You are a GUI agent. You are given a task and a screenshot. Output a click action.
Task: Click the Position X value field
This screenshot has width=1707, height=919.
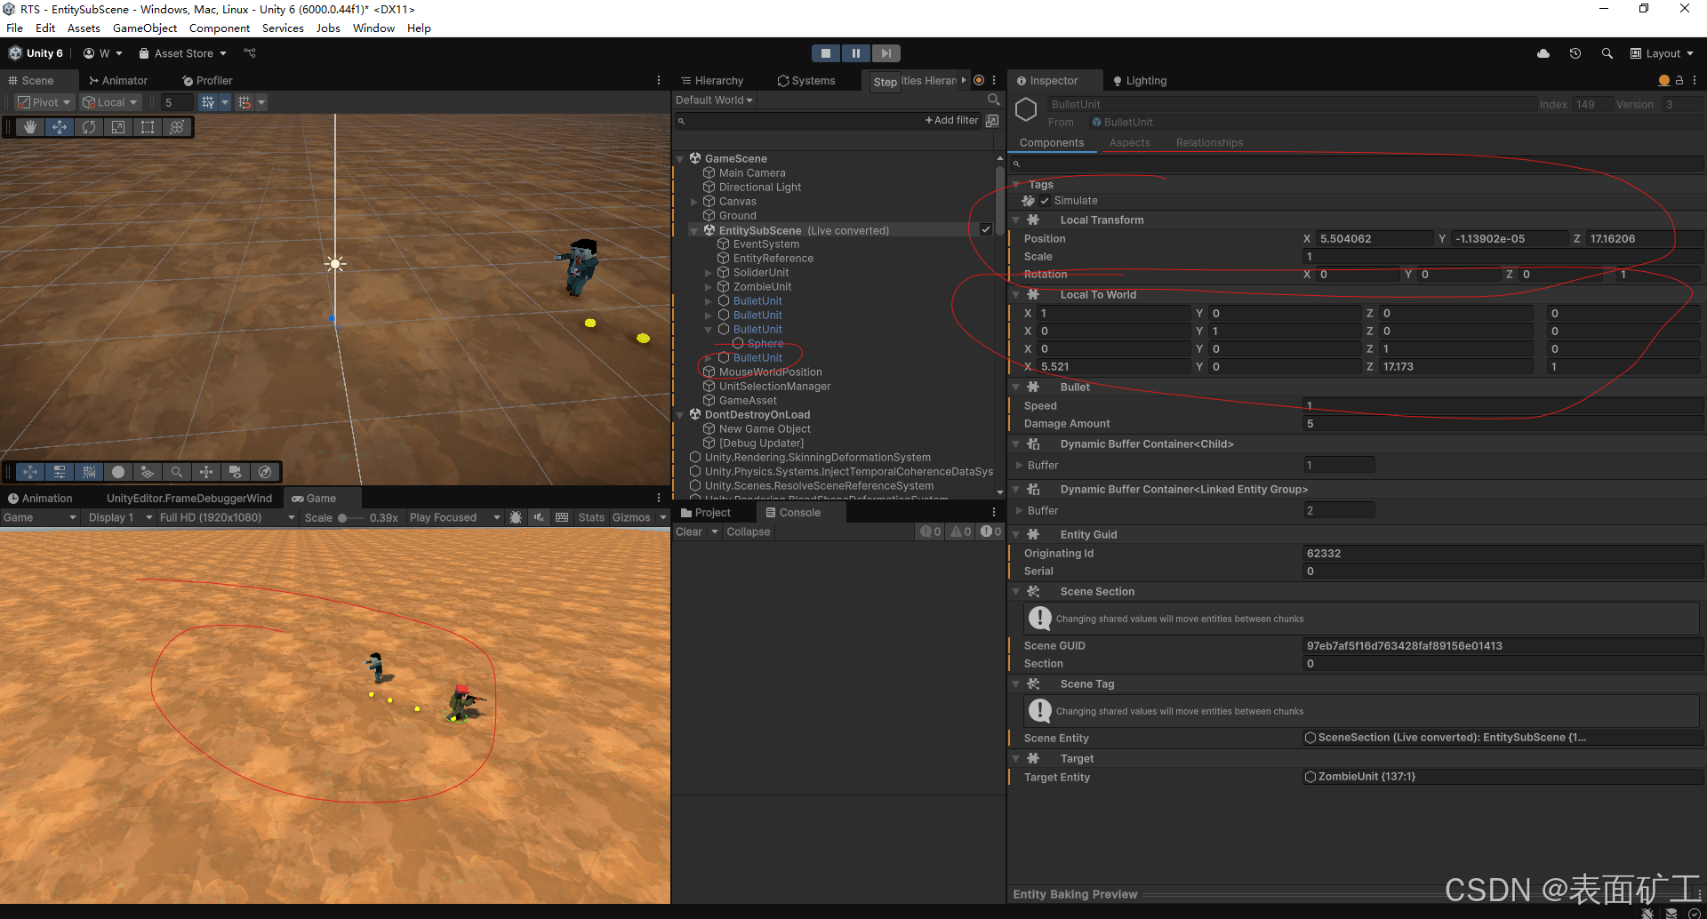1374,239
